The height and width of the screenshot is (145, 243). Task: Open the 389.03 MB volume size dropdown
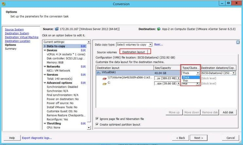click(179, 78)
